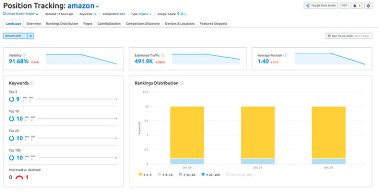Click Dec 18 light-blue bar segment
Viewport: 379px width, 192px height.
(187, 161)
